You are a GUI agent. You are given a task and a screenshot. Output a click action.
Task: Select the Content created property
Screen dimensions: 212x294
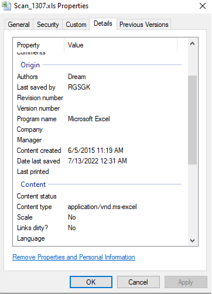click(x=39, y=151)
